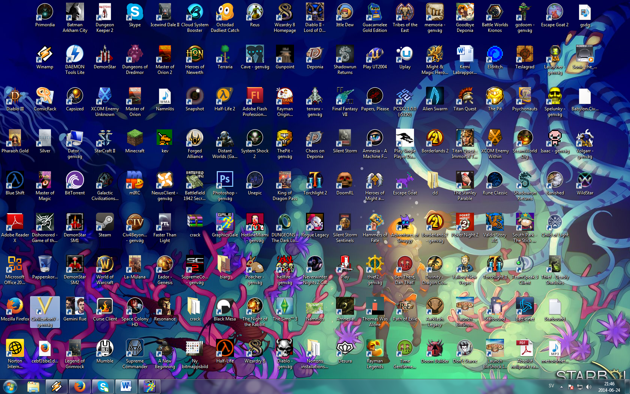Image resolution: width=630 pixels, height=394 pixels.
Task: Open the volume speaker control in tray
Action: pyautogui.click(x=589, y=387)
